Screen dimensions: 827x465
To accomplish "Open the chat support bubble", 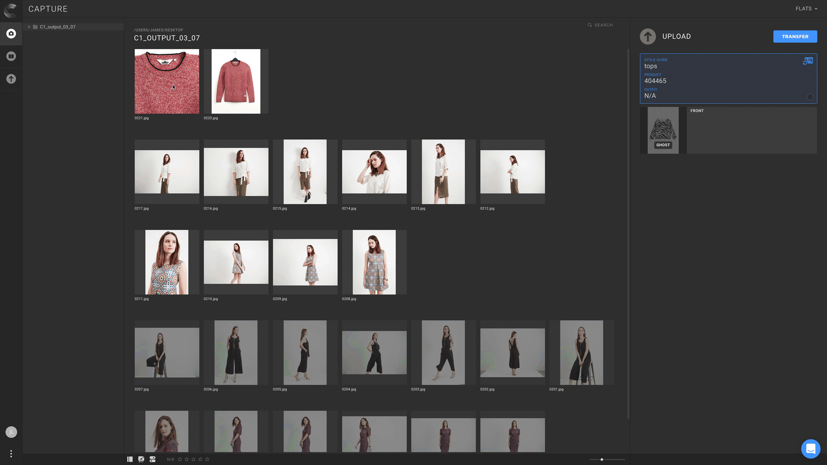I will 810,449.
